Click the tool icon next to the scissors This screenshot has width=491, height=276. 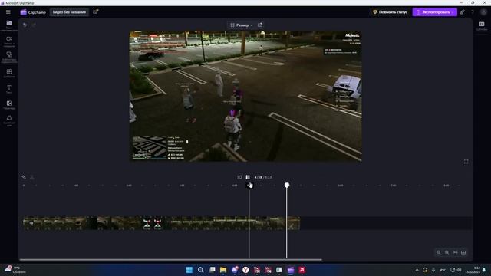coord(32,177)
